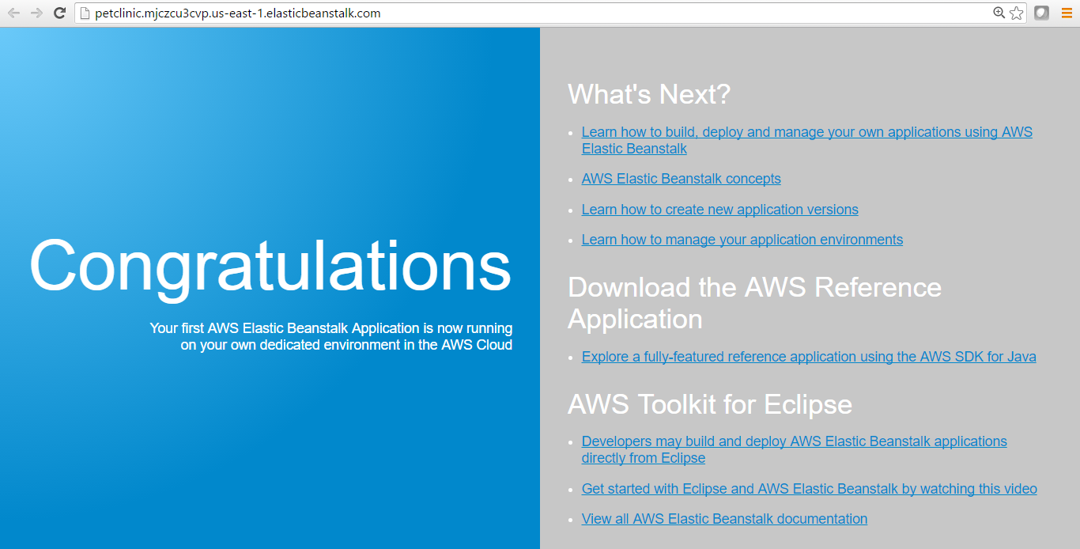Click the 'What's Next?' heading
Image resolution: width=1080 pixels, height=549 pixels.
coord(649,94)
